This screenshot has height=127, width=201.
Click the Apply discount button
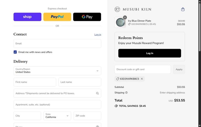tap(179, 69)
